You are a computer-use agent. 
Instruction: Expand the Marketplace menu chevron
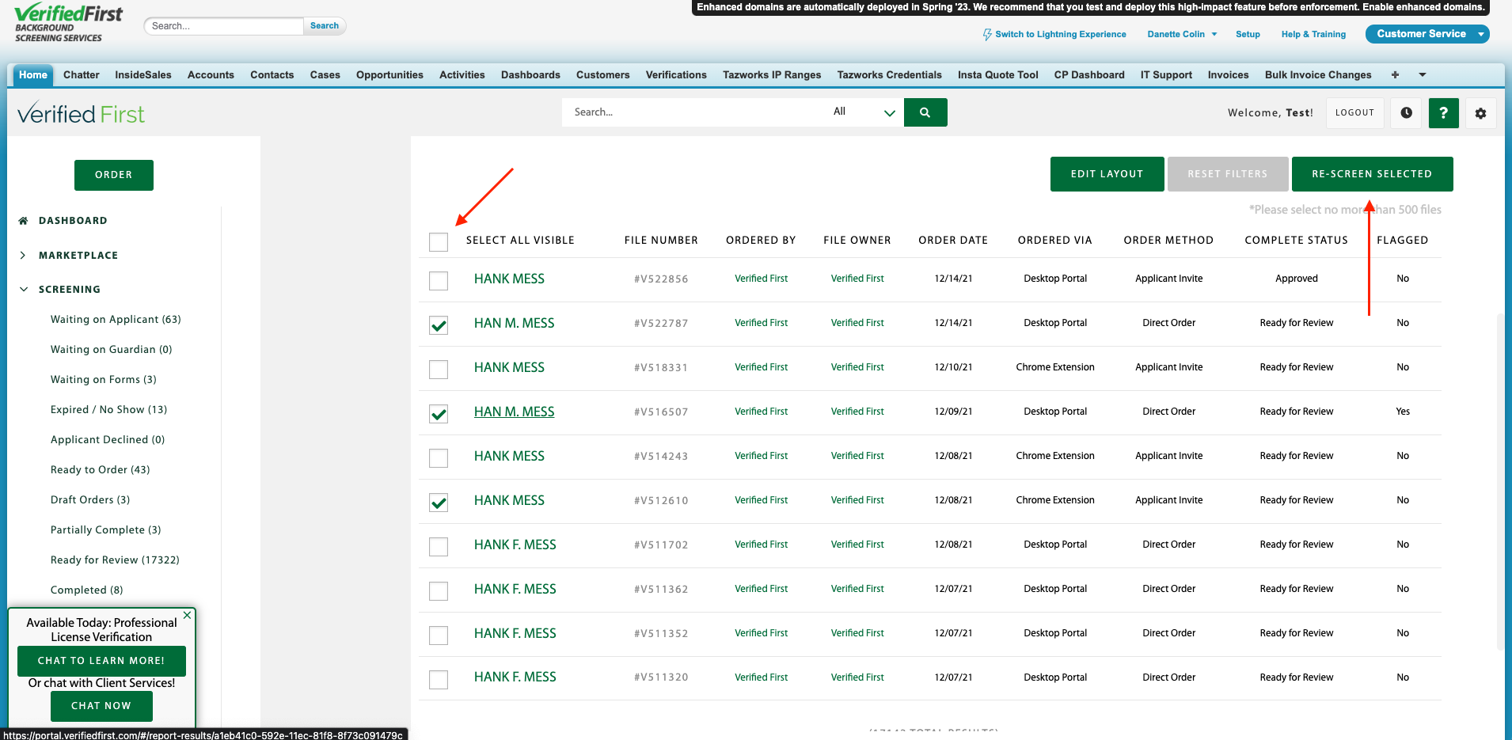[23, 255]
